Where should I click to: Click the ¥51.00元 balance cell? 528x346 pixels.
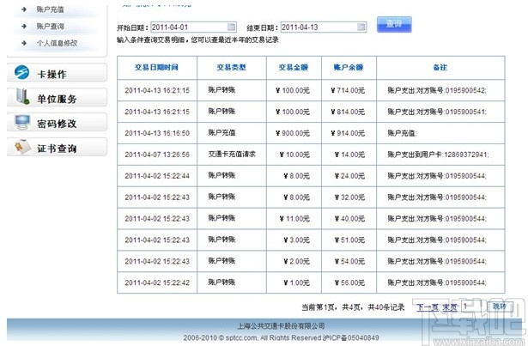(x=350, y=240)
